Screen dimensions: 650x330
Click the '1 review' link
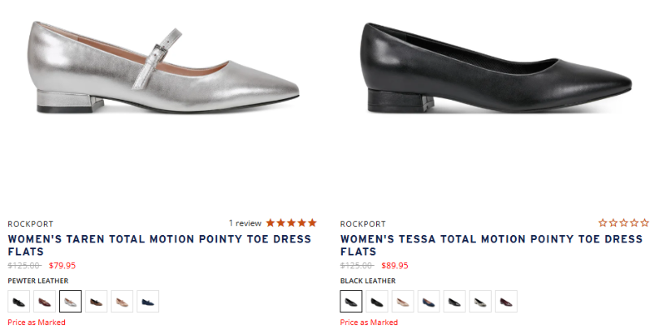pyautogui.click(x=245, y=223)
